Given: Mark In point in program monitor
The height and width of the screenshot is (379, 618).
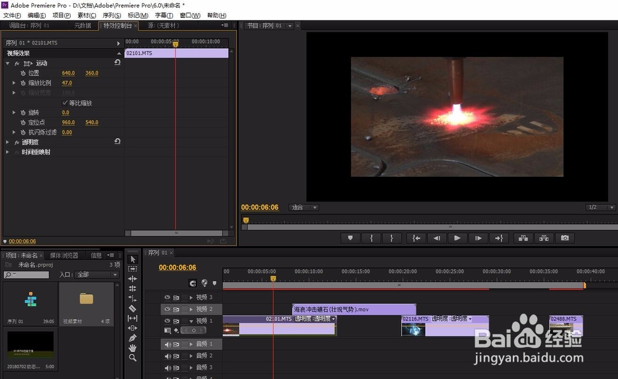Looking at the screenshot, I should pos(371,238).
